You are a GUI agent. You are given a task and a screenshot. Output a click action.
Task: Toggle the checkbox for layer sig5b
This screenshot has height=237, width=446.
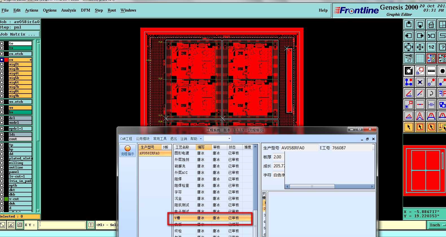2,78
